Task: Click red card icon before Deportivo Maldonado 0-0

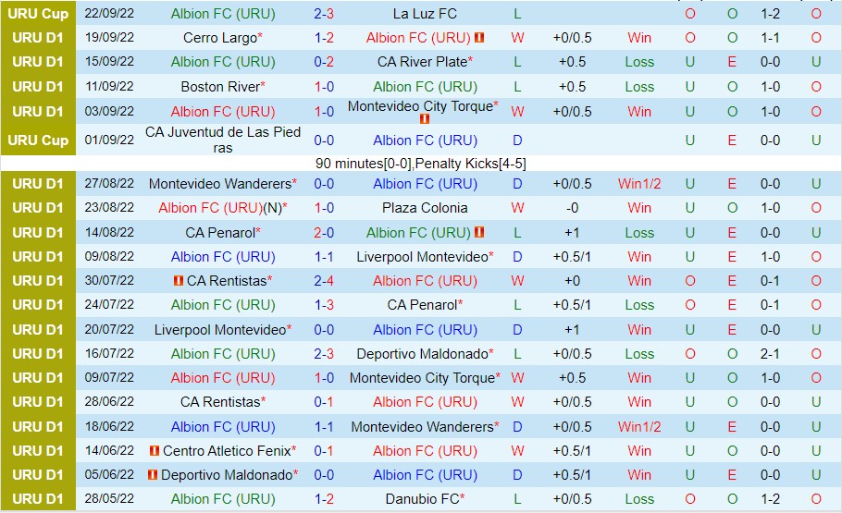Action: tap(153, 475)
